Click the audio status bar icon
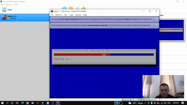Viewport: 187px width, 105px height. [x=128, y=100]
